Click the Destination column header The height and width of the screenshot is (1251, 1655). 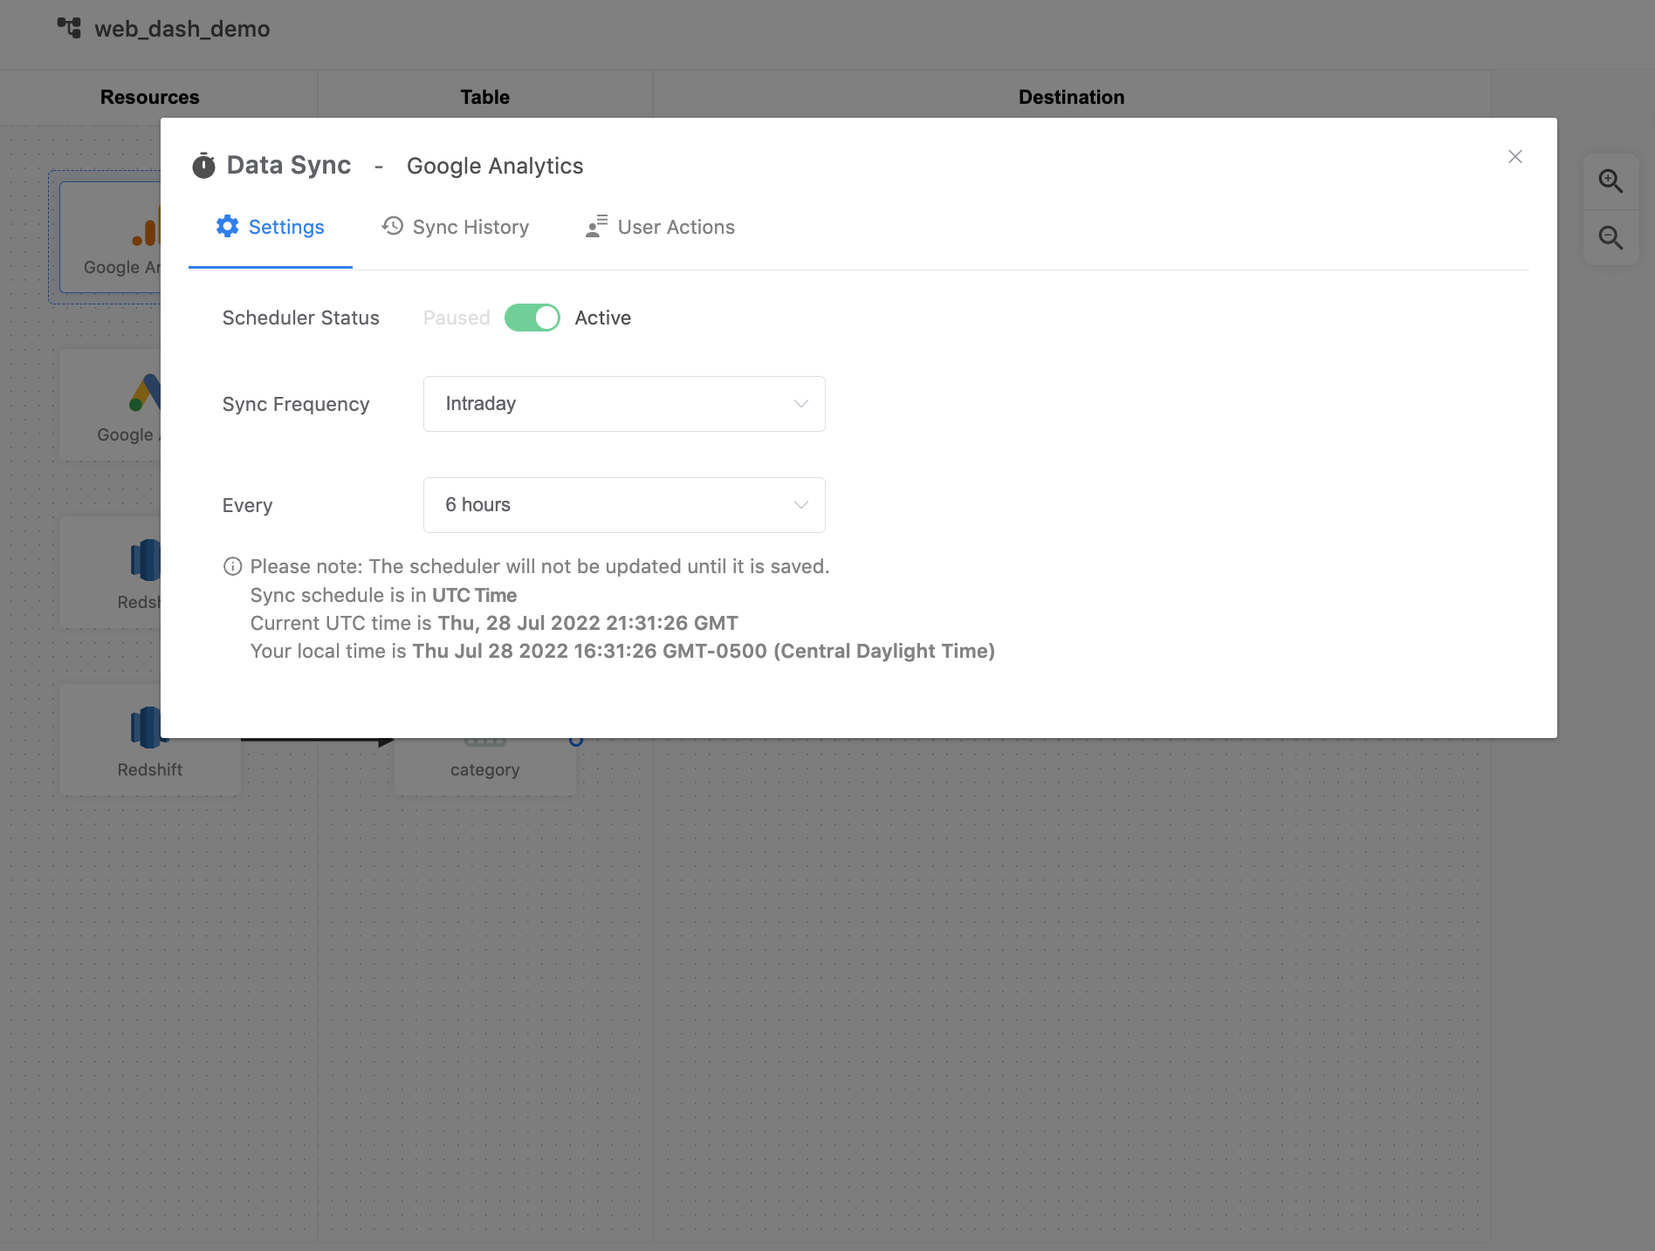pos(1072,97)
